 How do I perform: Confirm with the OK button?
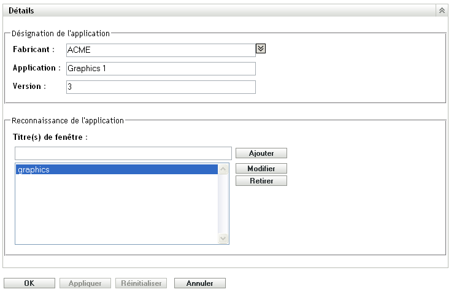pos(29,283)
